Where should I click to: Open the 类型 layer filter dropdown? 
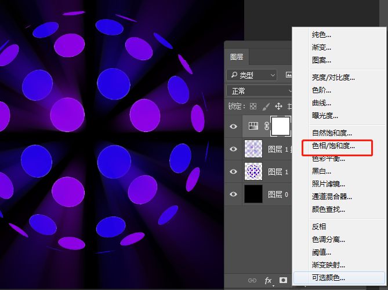[x=252, y=75]
